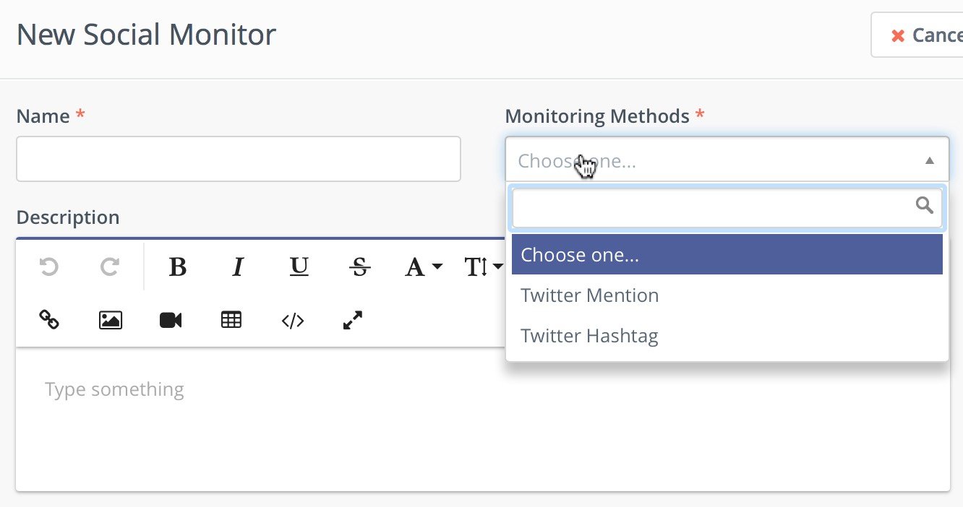Image resolution: width=963 pixels, height=507 pixels.
Task: Insert a table into the description
Action: 231,320
